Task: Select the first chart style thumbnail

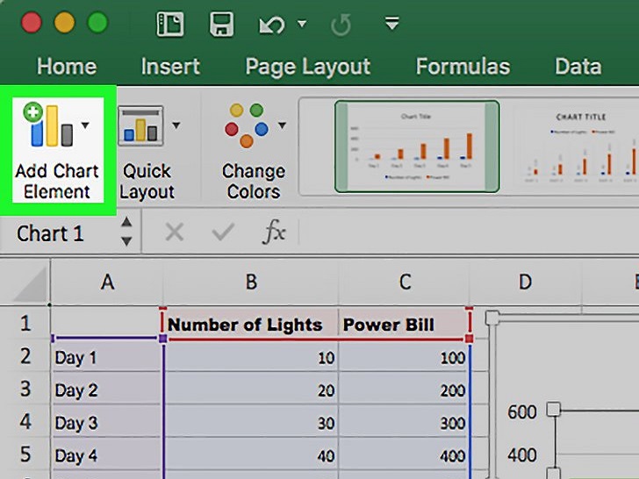Action: pyautogui.click(x=417, y=147)
